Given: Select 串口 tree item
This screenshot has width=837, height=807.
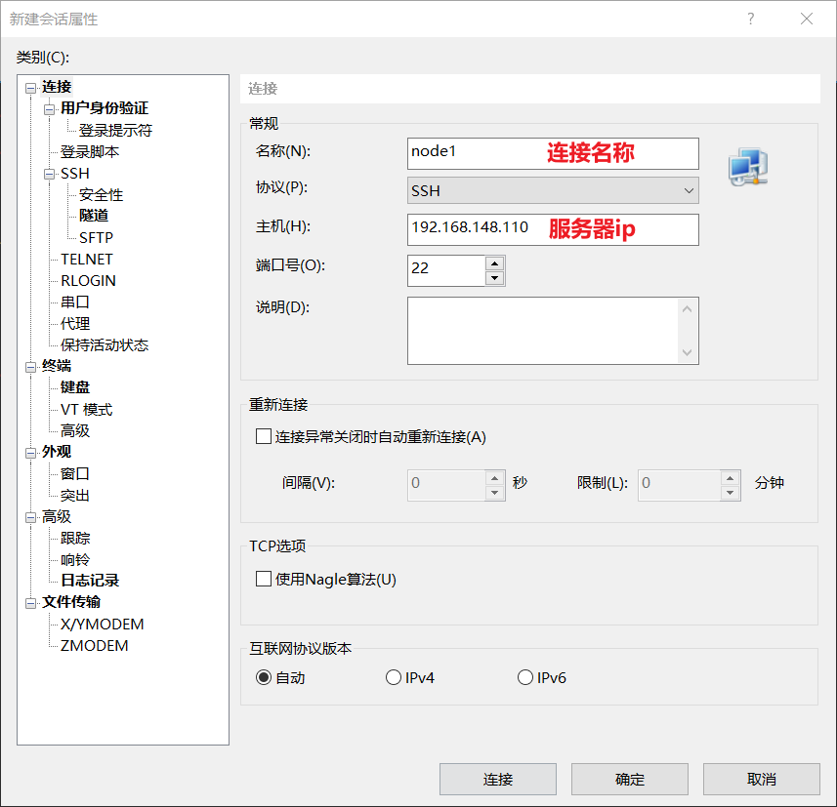Looking at the screenshot, I should (75, 302).
